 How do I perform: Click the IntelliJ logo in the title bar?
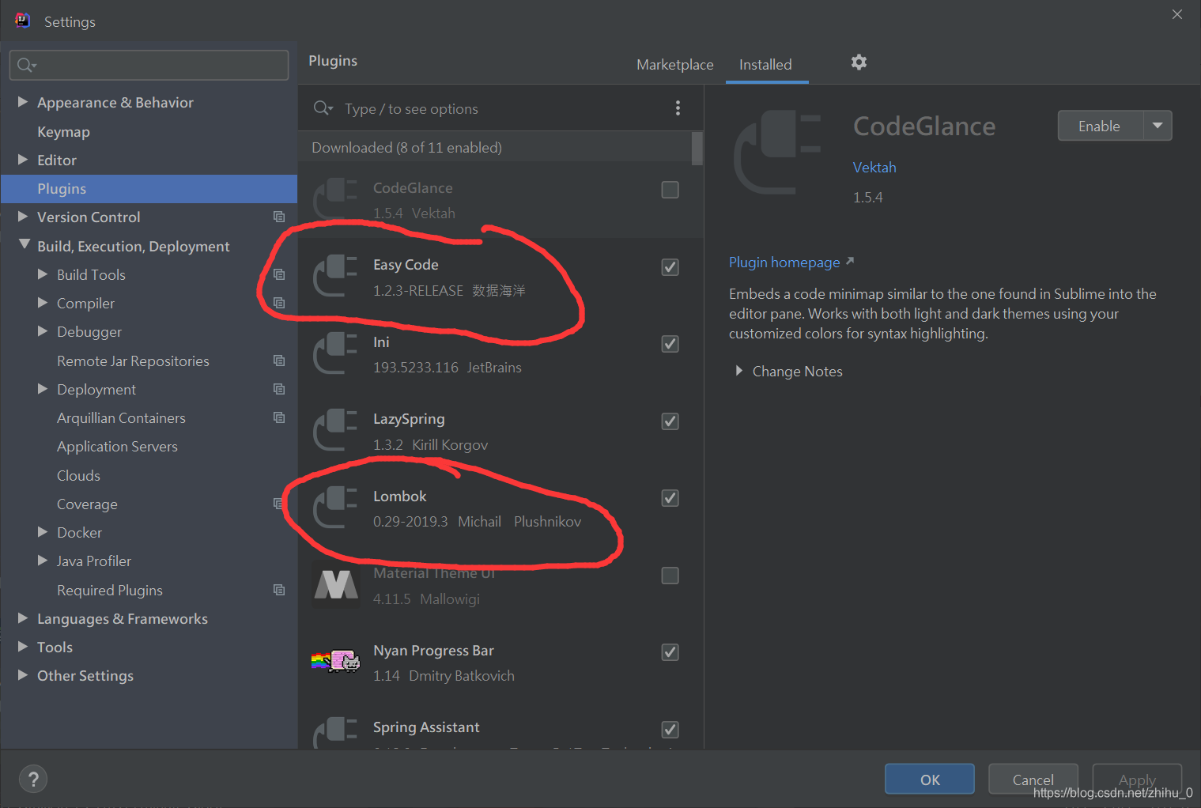(x=23, y=21)
